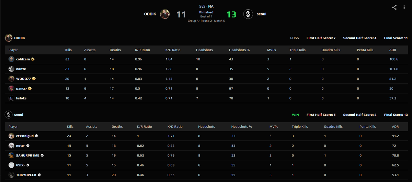Image resolution: width=412 pixels, height=182 pixels.
Task: Open the three-dot more options menu
Action: pyautogui.click(x=404, y=7)
